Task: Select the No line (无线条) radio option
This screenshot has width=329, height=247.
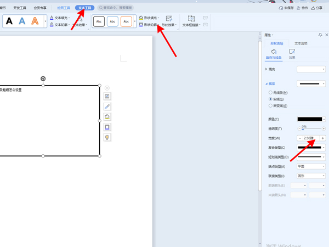Action: pyautogui.click(x=270, y=93)
